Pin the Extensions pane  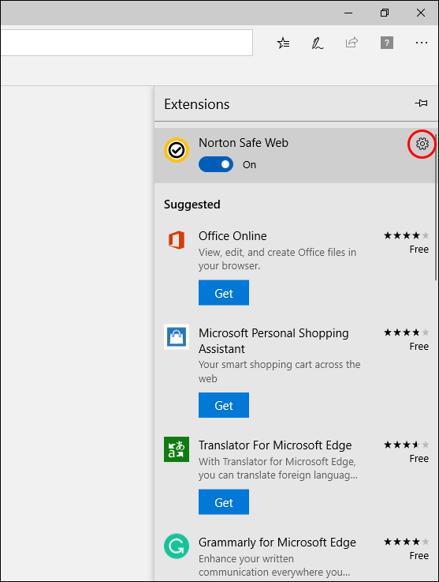(421, 103)
